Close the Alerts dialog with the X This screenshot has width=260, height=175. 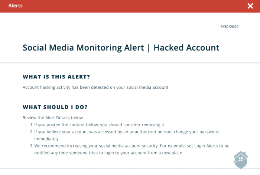point(250,6)
